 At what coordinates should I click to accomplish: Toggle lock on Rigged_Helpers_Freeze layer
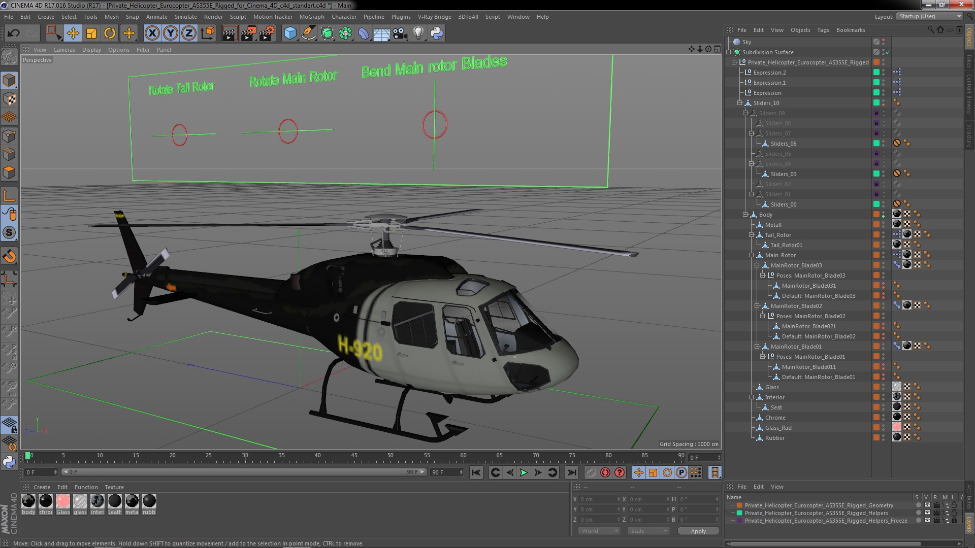[x=954, y=521]
